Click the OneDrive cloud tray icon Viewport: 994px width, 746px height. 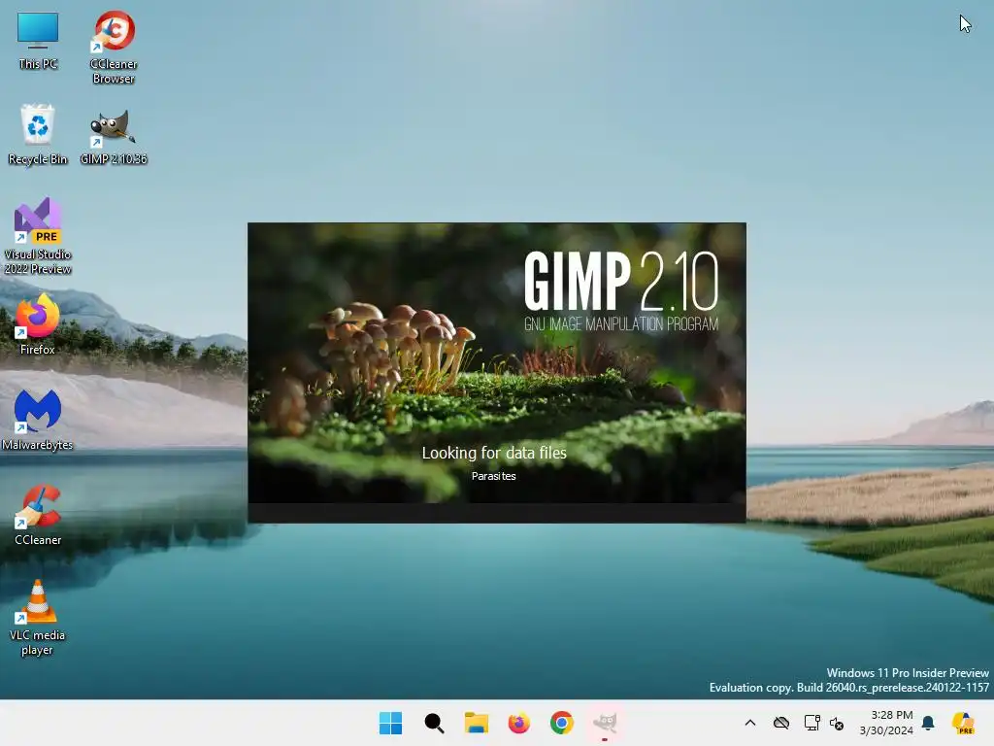[x=781, y=723]
